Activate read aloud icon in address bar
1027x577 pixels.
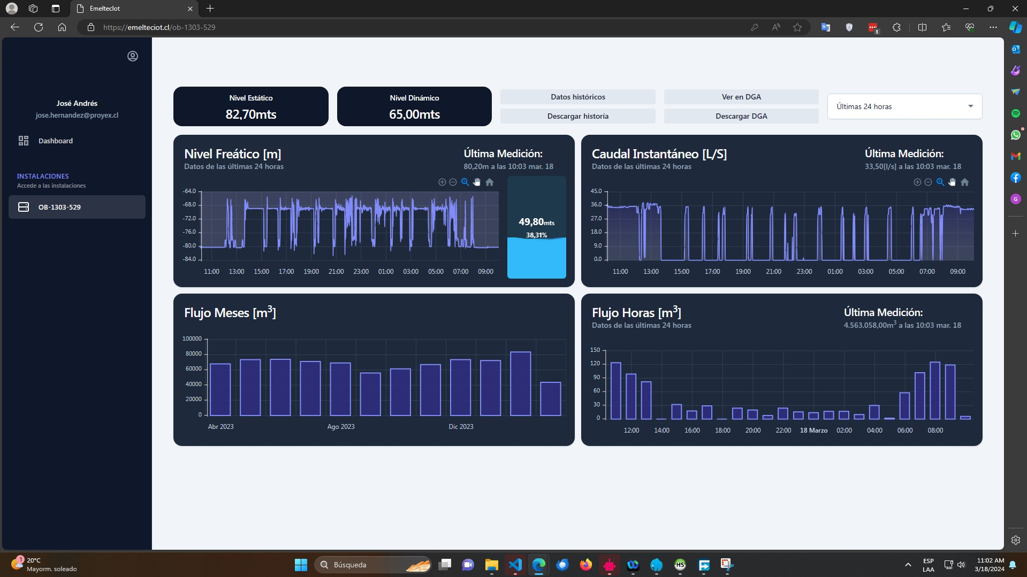click(775, 27)
